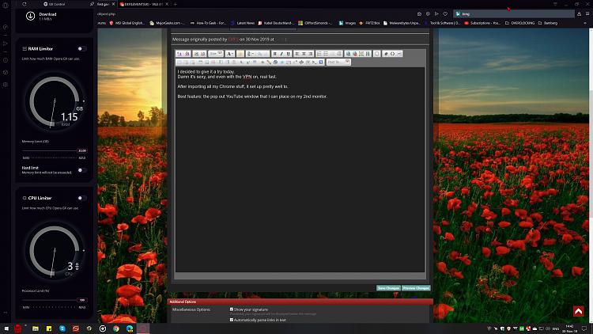This screenshot has height=334, width=593.
Task: Click the search field in the address bar
Action: pos(514,13)
